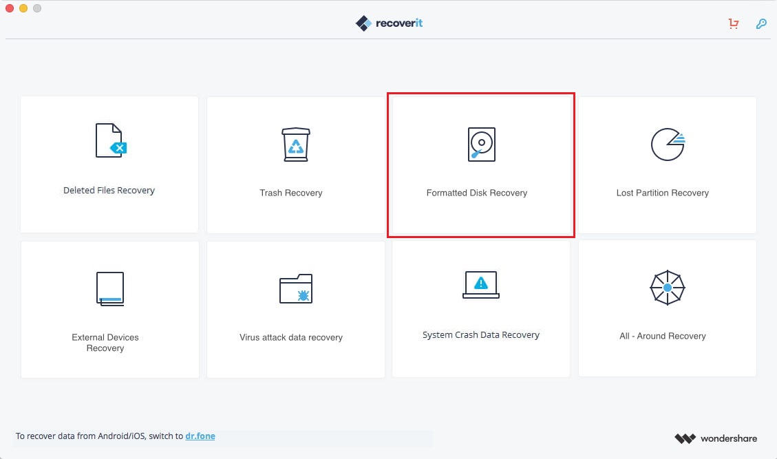Pick the "Formatted Disk Recovery" label
The width and height of the screenshot is (777, 459).
tap(477, 193)
